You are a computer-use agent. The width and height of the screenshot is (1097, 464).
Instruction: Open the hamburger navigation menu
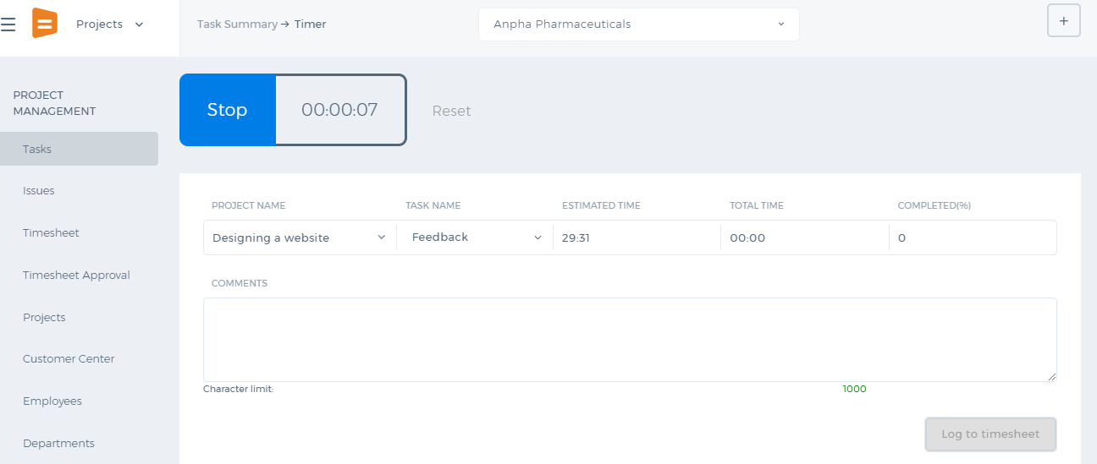point(8,25)
